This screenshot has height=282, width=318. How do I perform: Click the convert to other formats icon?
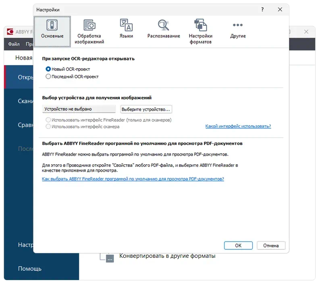107,257
